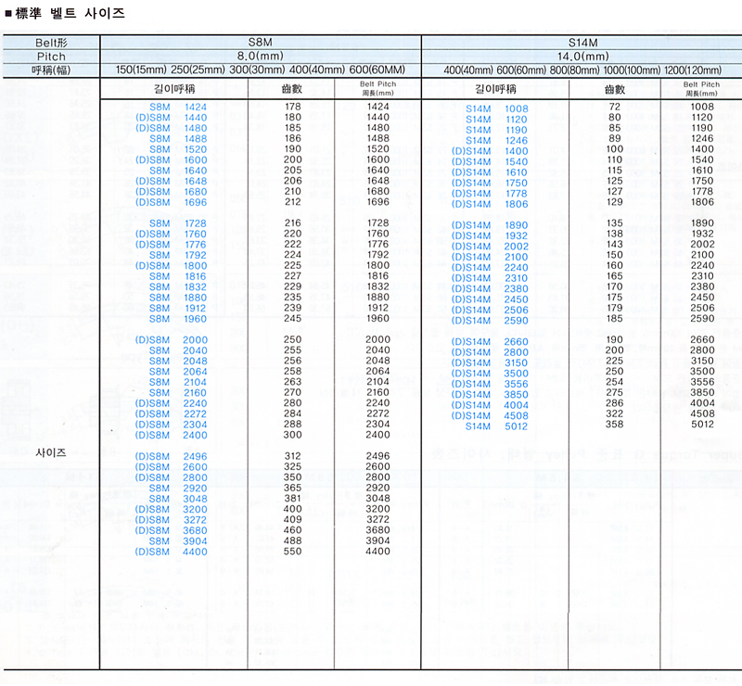The width and height of the screenshot is (742, 686).
Task: Select the blue "S14M 1246" length name
Action: [497, 141]
